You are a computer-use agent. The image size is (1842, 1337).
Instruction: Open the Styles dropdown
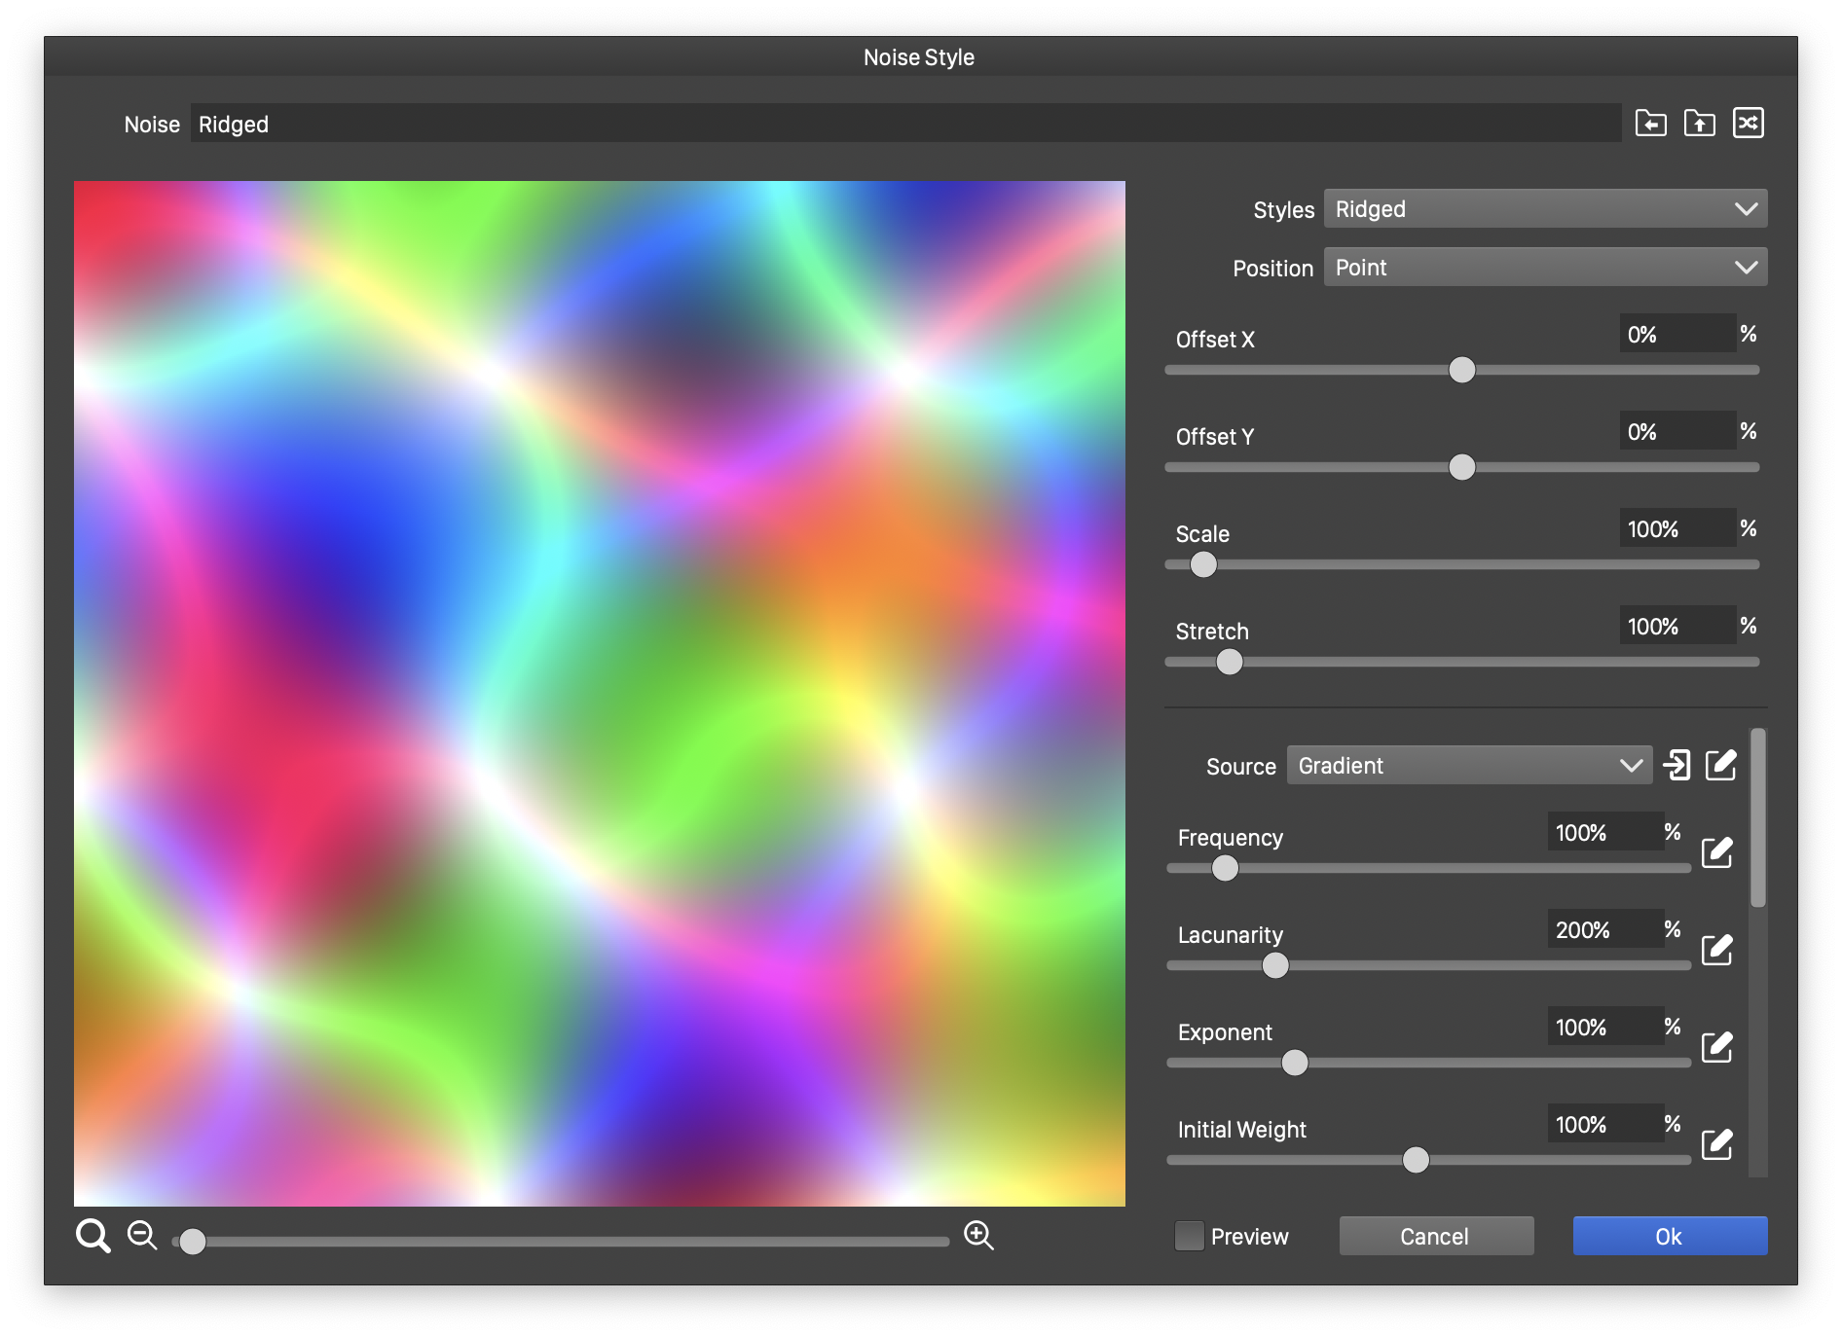(1545, 209)
